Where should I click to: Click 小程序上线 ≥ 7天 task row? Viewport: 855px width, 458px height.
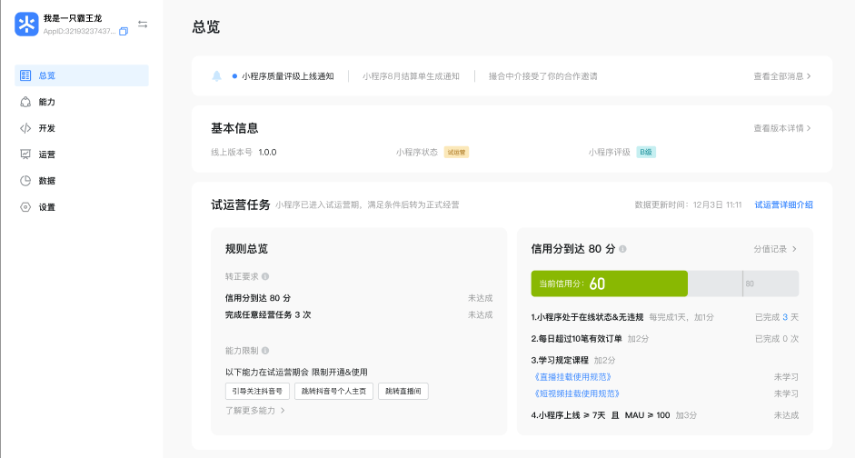665,415
